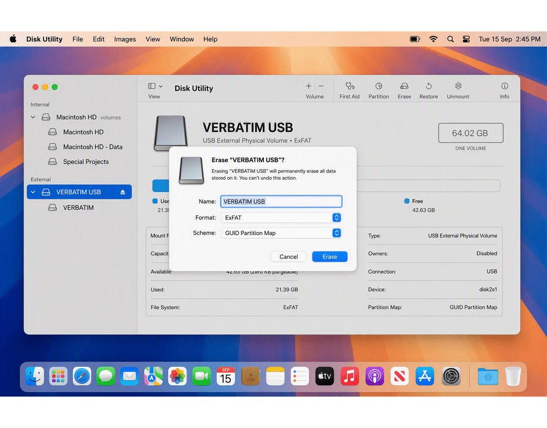The height and width of the screenshot is (428, 547).
Task: Click the disk2s1 device value
Action: (x=488, y=289)
